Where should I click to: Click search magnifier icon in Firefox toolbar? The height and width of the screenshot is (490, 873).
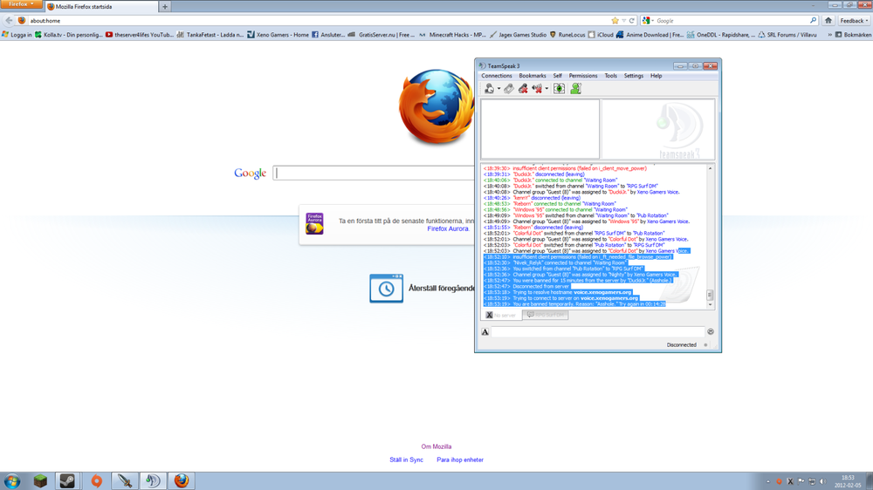tap(813, 21)
